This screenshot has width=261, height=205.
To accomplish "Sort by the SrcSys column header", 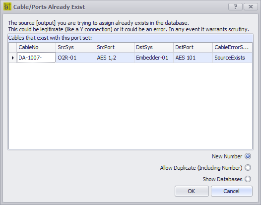I will click(75, 47).
